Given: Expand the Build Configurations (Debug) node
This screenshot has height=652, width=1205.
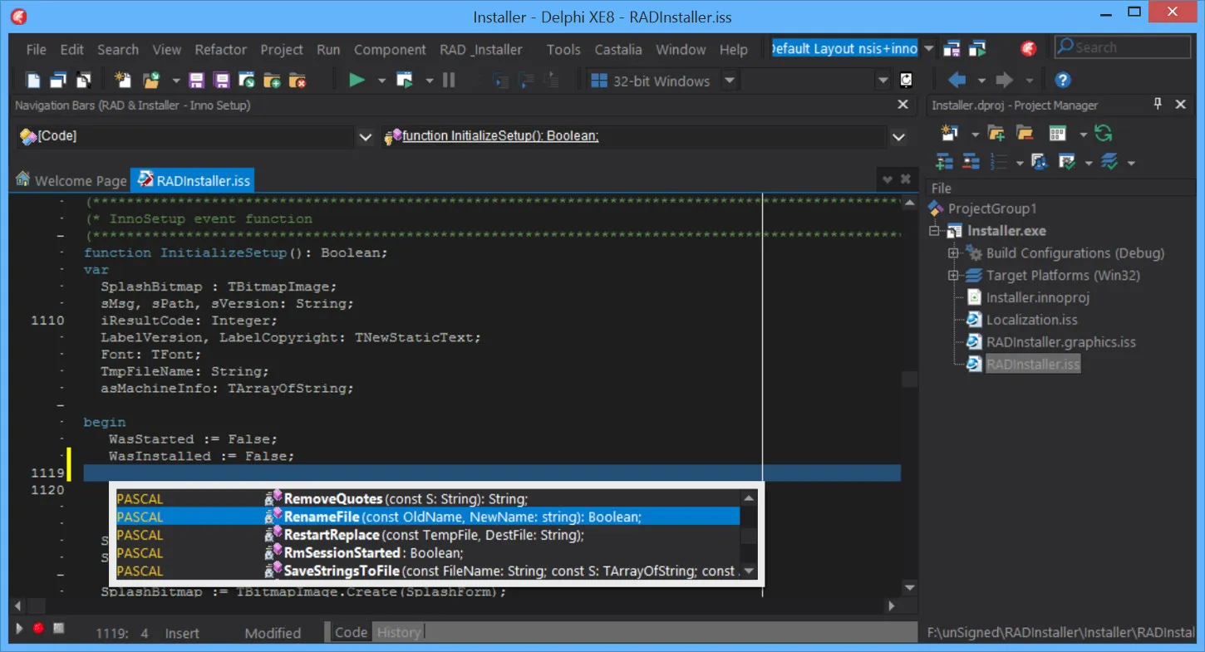Looking at the screenshot, I should pos(954,252).
